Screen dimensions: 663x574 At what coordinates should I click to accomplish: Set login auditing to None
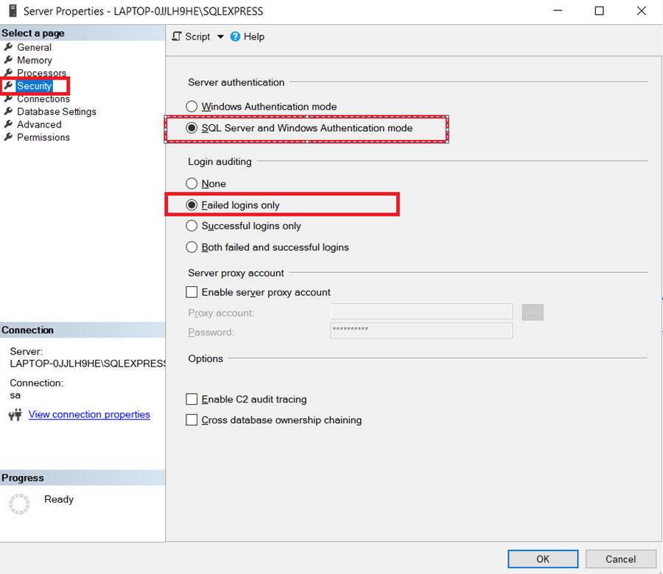[206, 184]
